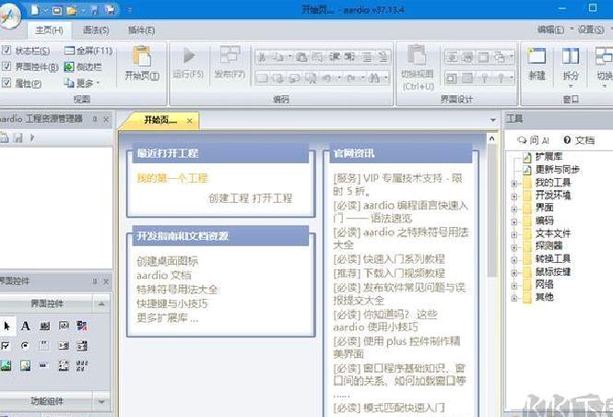This screenshot has width=613, height=417.
Task: Open the 编辑(E) menu
Action: [x=550, y=30]
